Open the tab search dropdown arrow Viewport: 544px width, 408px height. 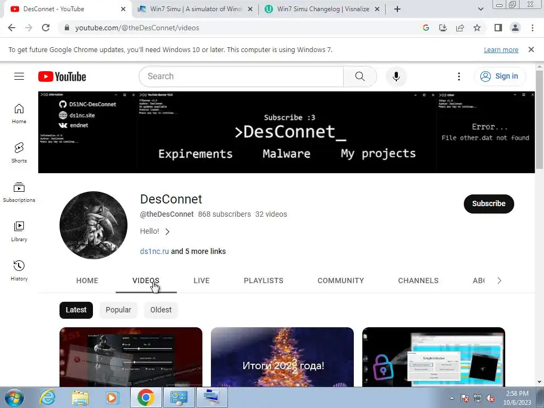click(x=480, y=9)
